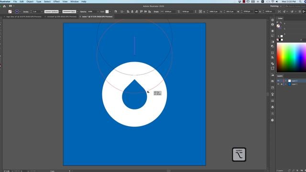This screenshot has width=306, height=172.
Task: Click the Color panel tab
Action: pyautogui.click(x=280, y=18)
